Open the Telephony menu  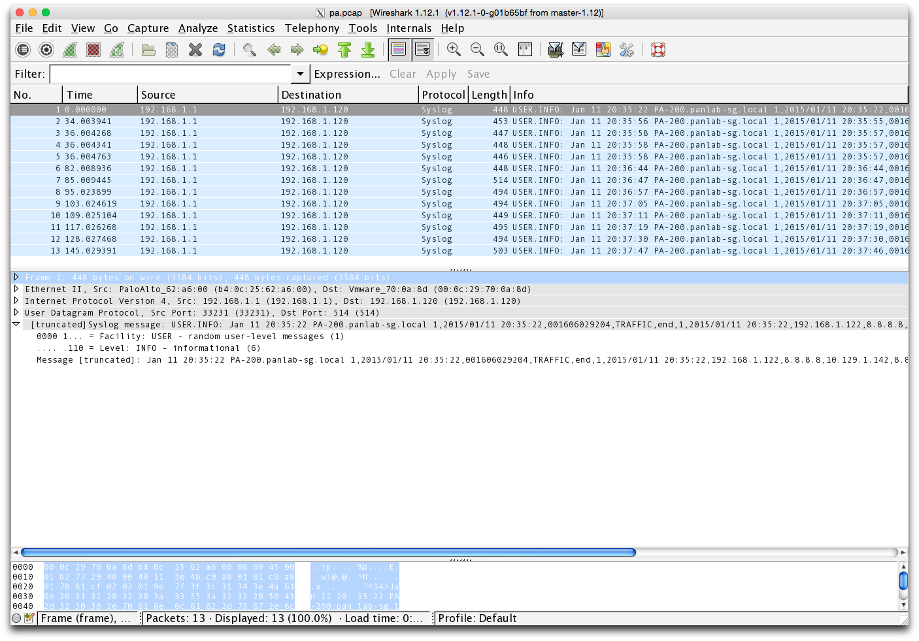point(312,28)
